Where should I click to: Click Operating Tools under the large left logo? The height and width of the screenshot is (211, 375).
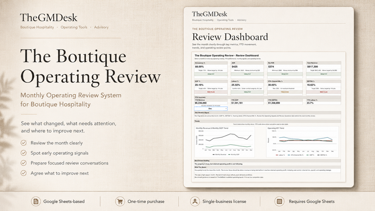tap(74, 27)
